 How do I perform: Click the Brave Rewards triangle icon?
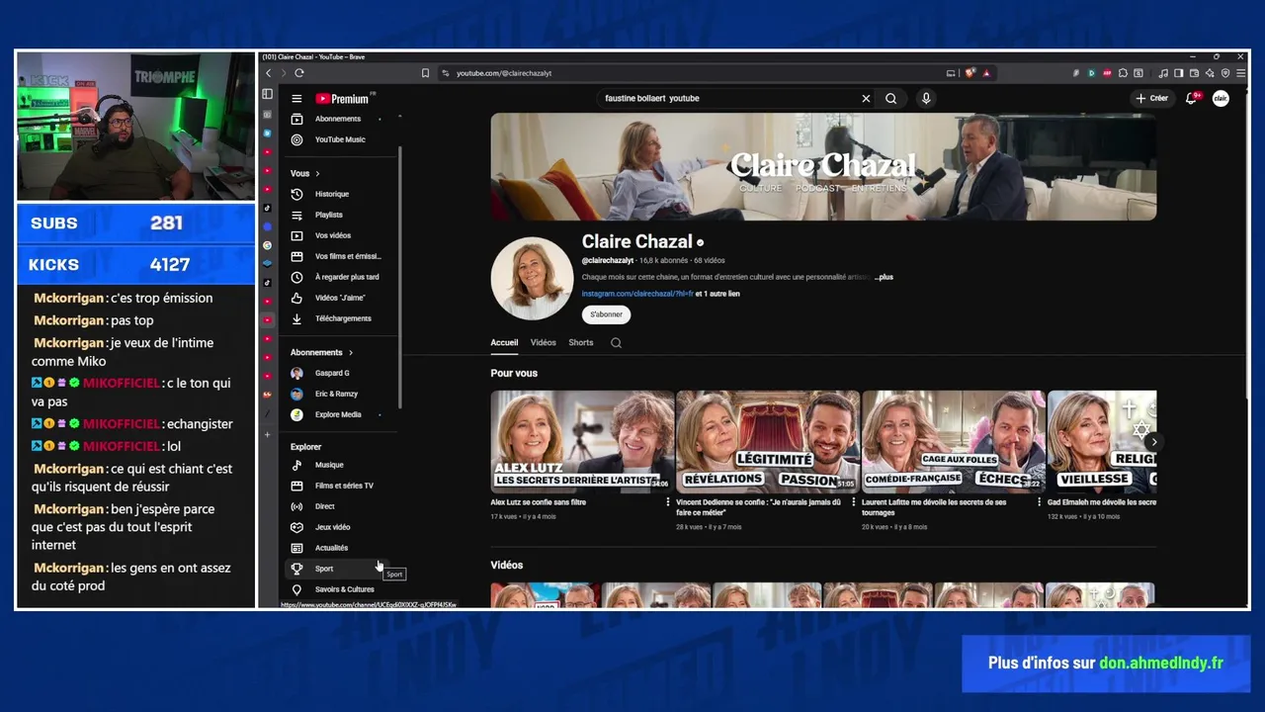tap(986, 73)
